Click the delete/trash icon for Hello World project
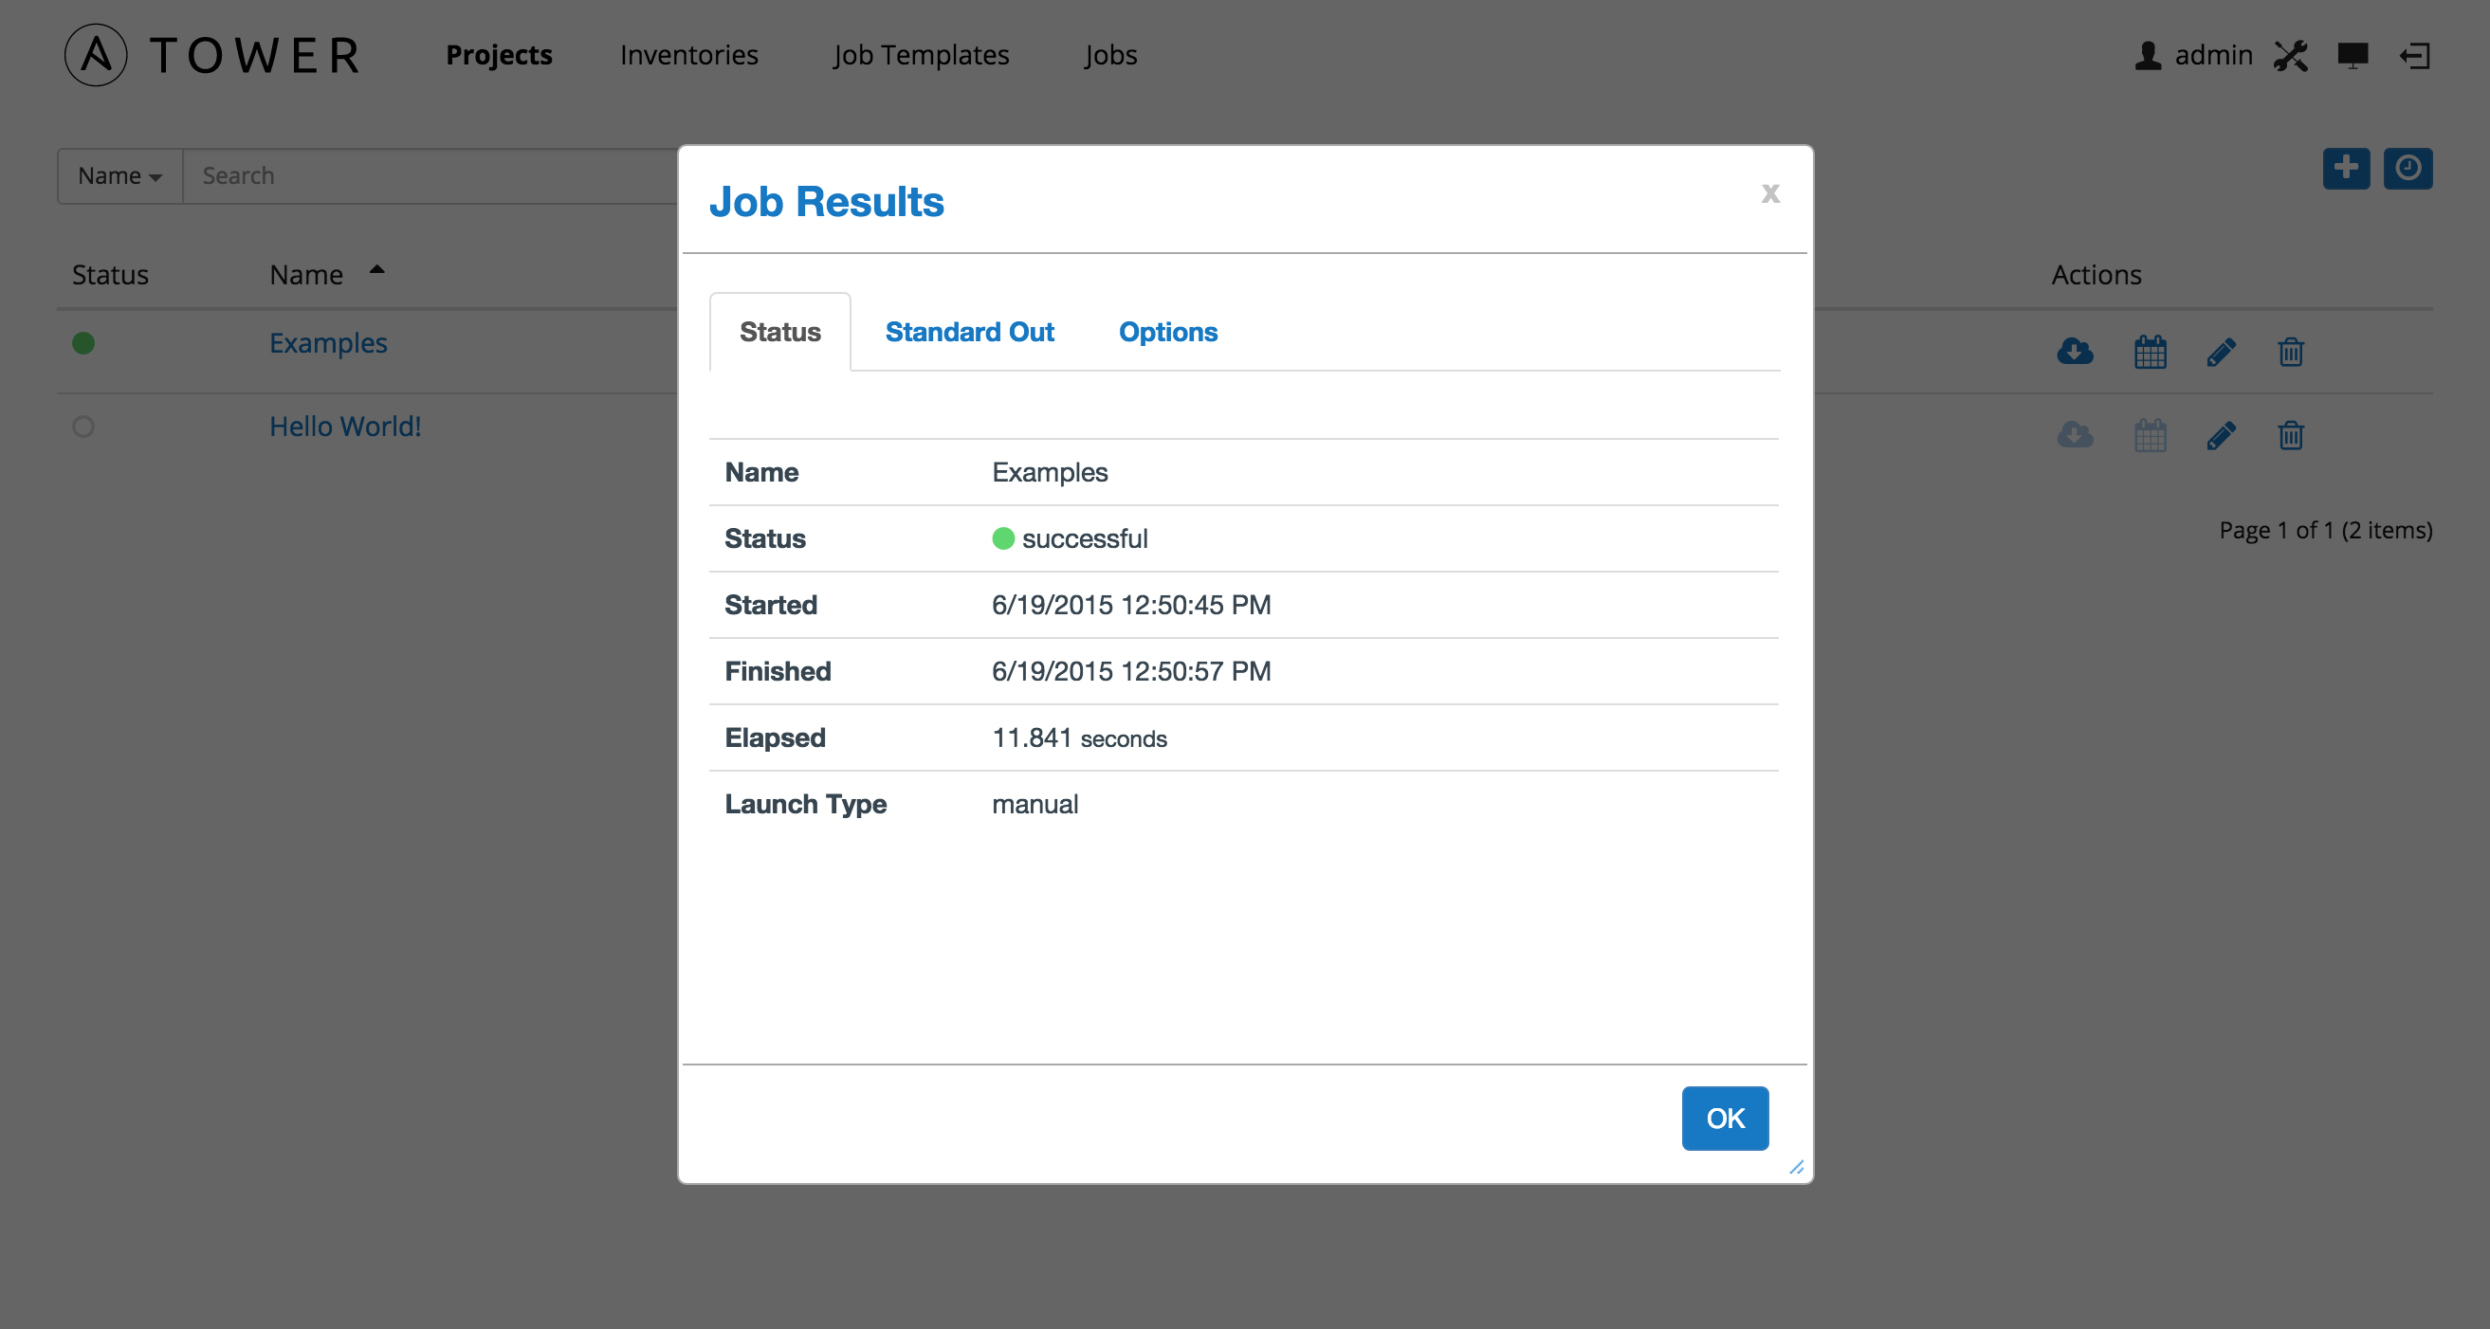 click(x=2291, y=433)
